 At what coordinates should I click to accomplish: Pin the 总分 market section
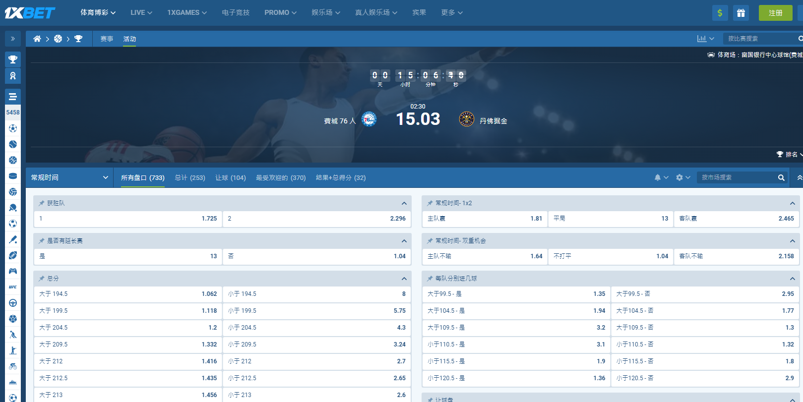pyautogui.click(x=42, y=279)
